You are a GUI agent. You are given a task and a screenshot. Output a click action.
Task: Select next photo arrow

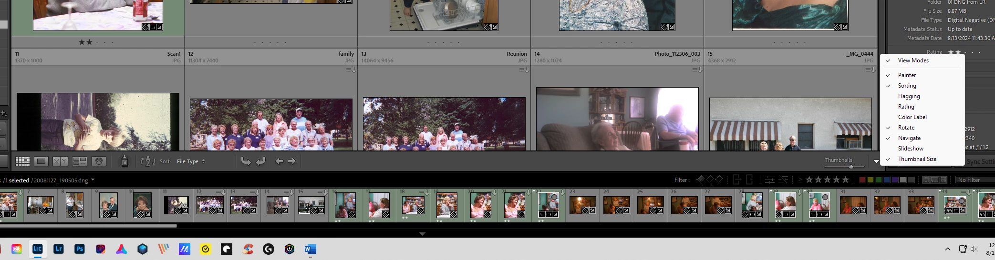point(292,161)
